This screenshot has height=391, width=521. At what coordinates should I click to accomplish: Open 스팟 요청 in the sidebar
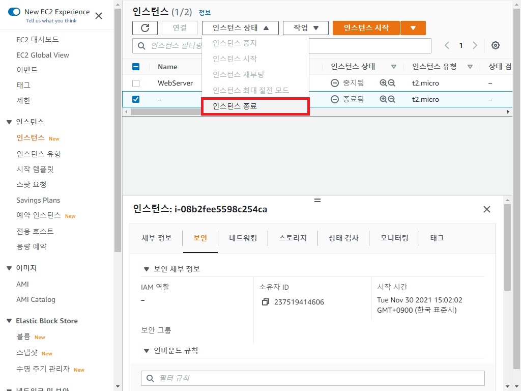[x=32, y=184]
